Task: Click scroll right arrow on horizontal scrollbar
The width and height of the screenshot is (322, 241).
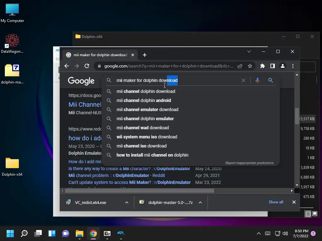Action: [291, 191]
